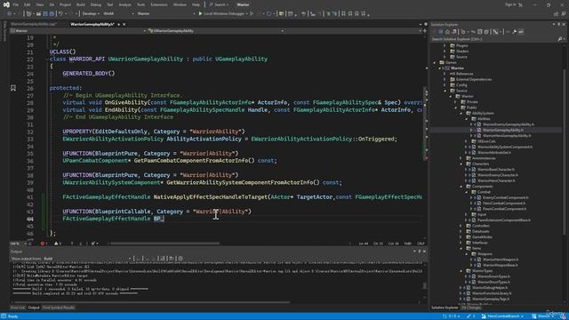Collapse class outline at line 22
Image resolution: width=569 pixels, height=320 pixels.
click(47, 59)
